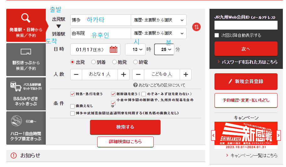Screen dimensions: 286x167
Task: Toggle のぞみ・みずほを使わない checkbox
Action: click(x=144, y=94)
